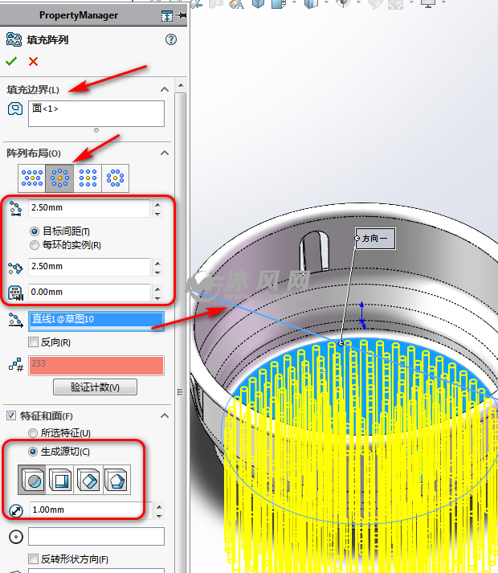Click the empty vertex selection field
498x573 pixels.
[x=96, y=537]
